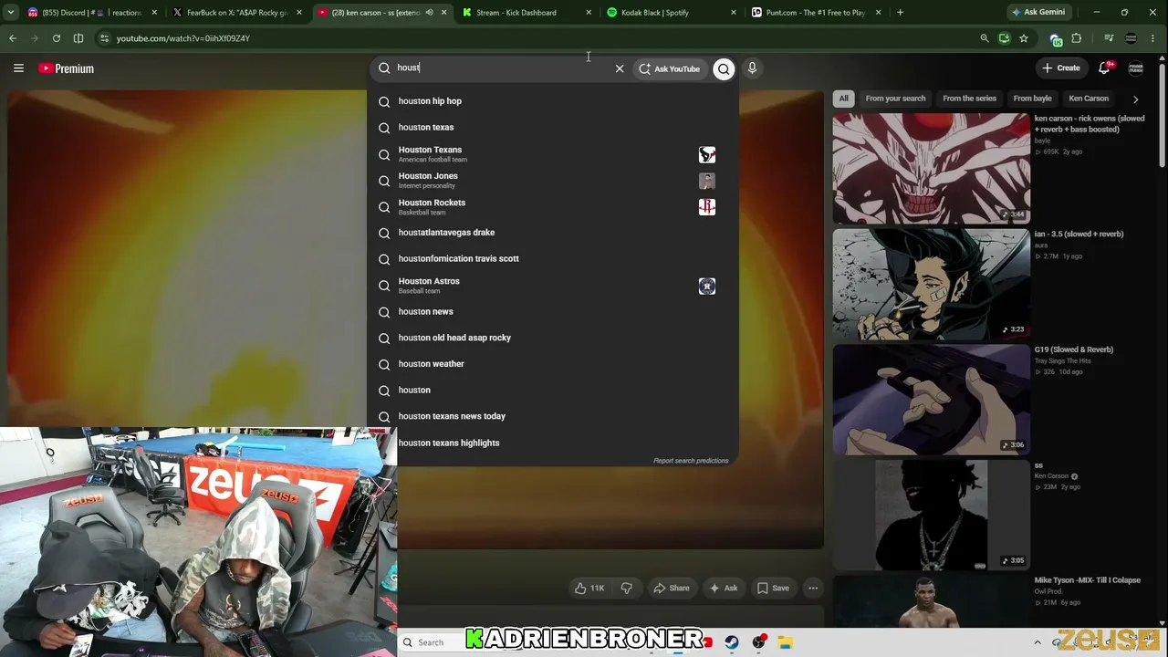The height and width of the screenshot is (657, 1168).
Task: Select Houston Rockets basketball team suggestion
Action: coord(554,207)
